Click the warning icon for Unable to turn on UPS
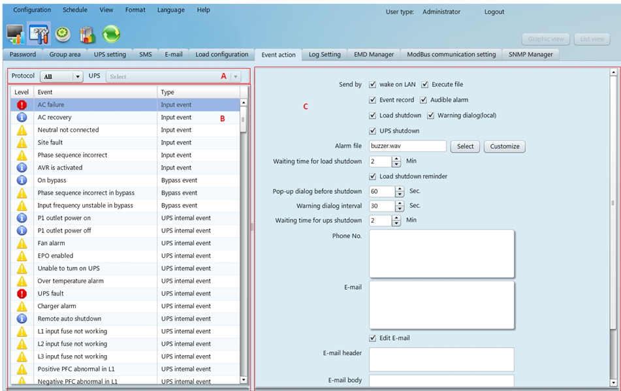 coord(22,268)
